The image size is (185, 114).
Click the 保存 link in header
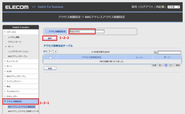[x=134, y=7]
